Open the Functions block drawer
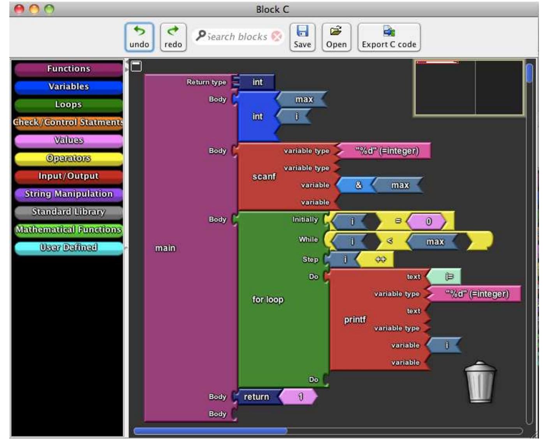 click(69, 69)
